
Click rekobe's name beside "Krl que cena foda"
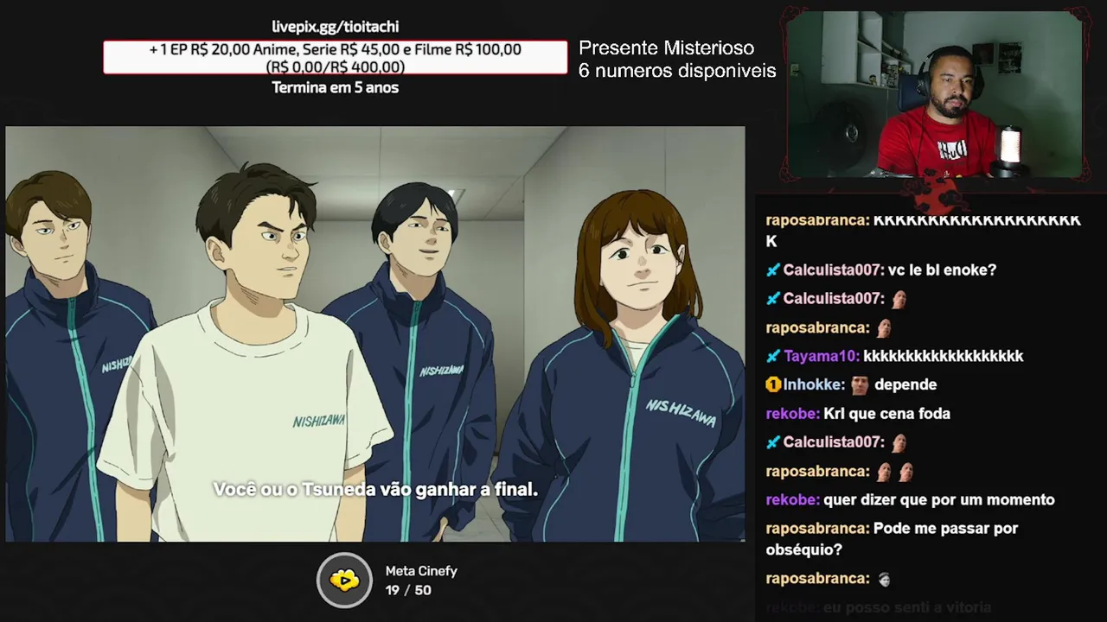coord(792,414)
